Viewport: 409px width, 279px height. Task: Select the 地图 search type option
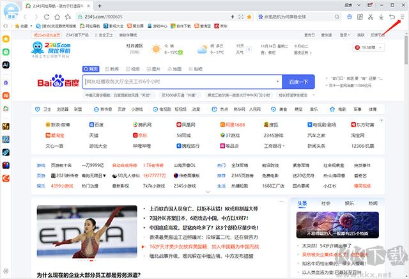coord(177,68)
